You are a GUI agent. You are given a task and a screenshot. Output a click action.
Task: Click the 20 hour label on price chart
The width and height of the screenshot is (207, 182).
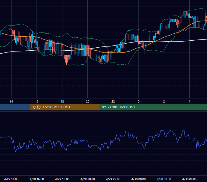pyautogui.click(x=88, y=102)
